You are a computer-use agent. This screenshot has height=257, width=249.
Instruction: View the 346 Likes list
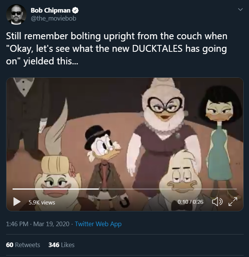[x=61, y=245]
